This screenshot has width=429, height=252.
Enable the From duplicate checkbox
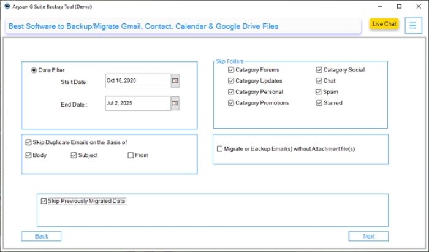(131, 155)
